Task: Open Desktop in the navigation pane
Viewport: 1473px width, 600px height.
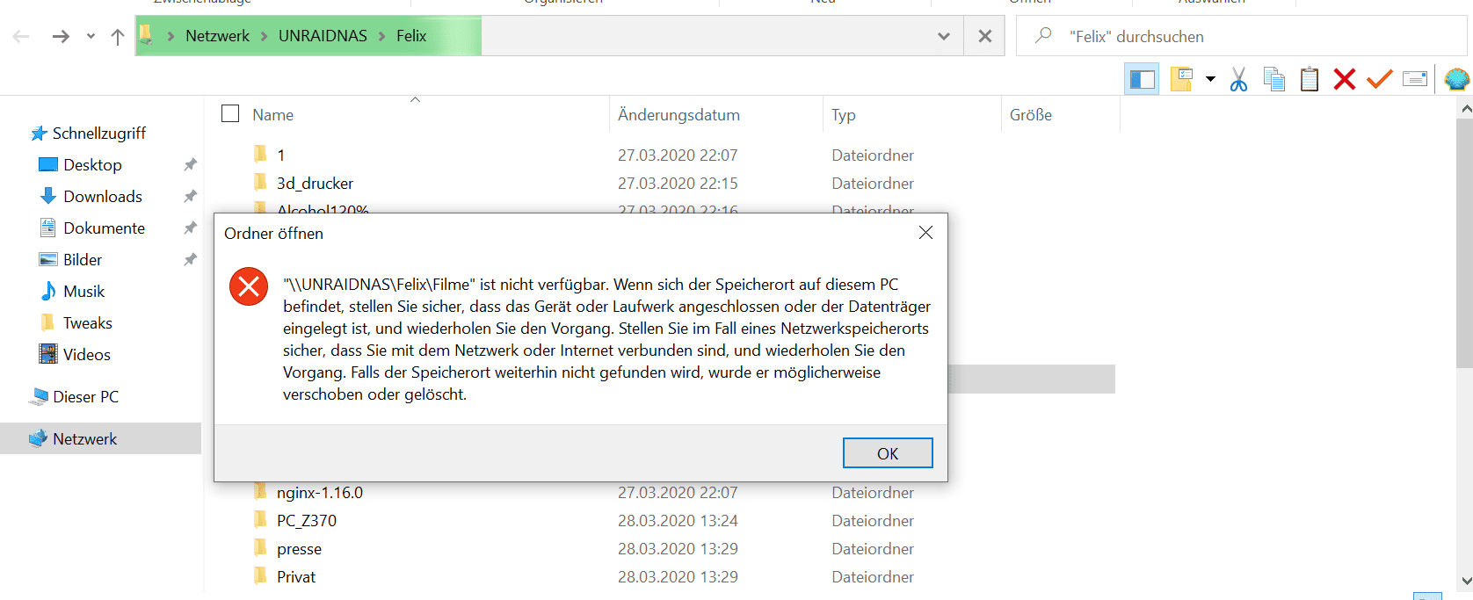Action: coord(92,165)
